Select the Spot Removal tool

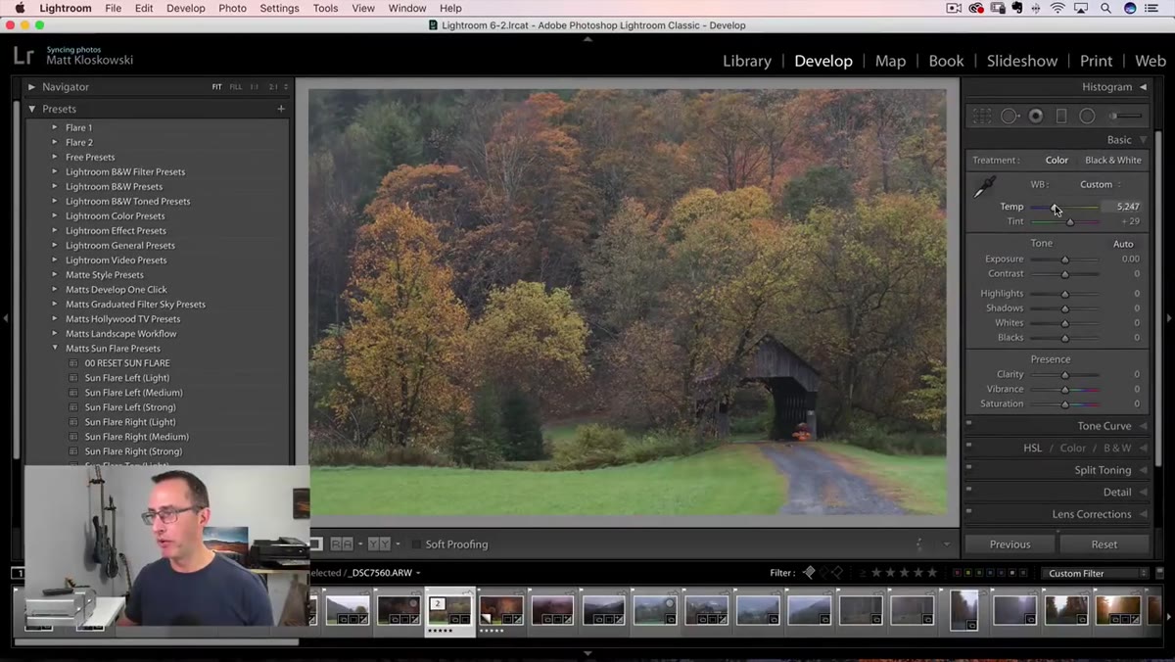(x=1010, y=116)
